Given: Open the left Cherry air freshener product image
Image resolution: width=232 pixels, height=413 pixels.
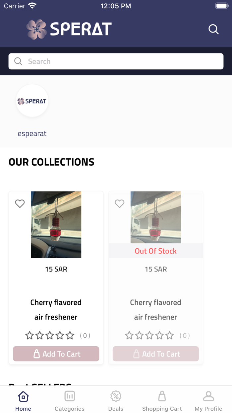Looking at the screenshot, I should point(56,224).
